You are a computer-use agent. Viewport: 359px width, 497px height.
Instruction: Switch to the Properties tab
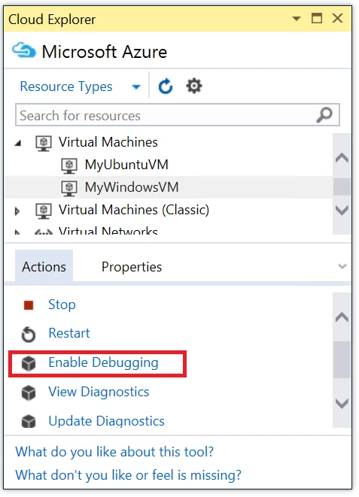point(132,267)
